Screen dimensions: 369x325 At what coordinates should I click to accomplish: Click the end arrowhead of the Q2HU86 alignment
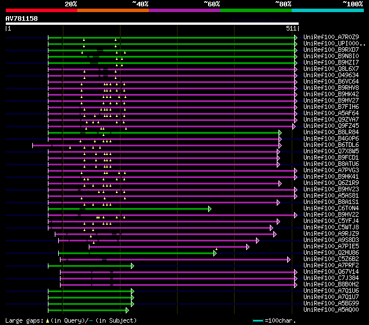pyautogui.click(x=215, y=254)
